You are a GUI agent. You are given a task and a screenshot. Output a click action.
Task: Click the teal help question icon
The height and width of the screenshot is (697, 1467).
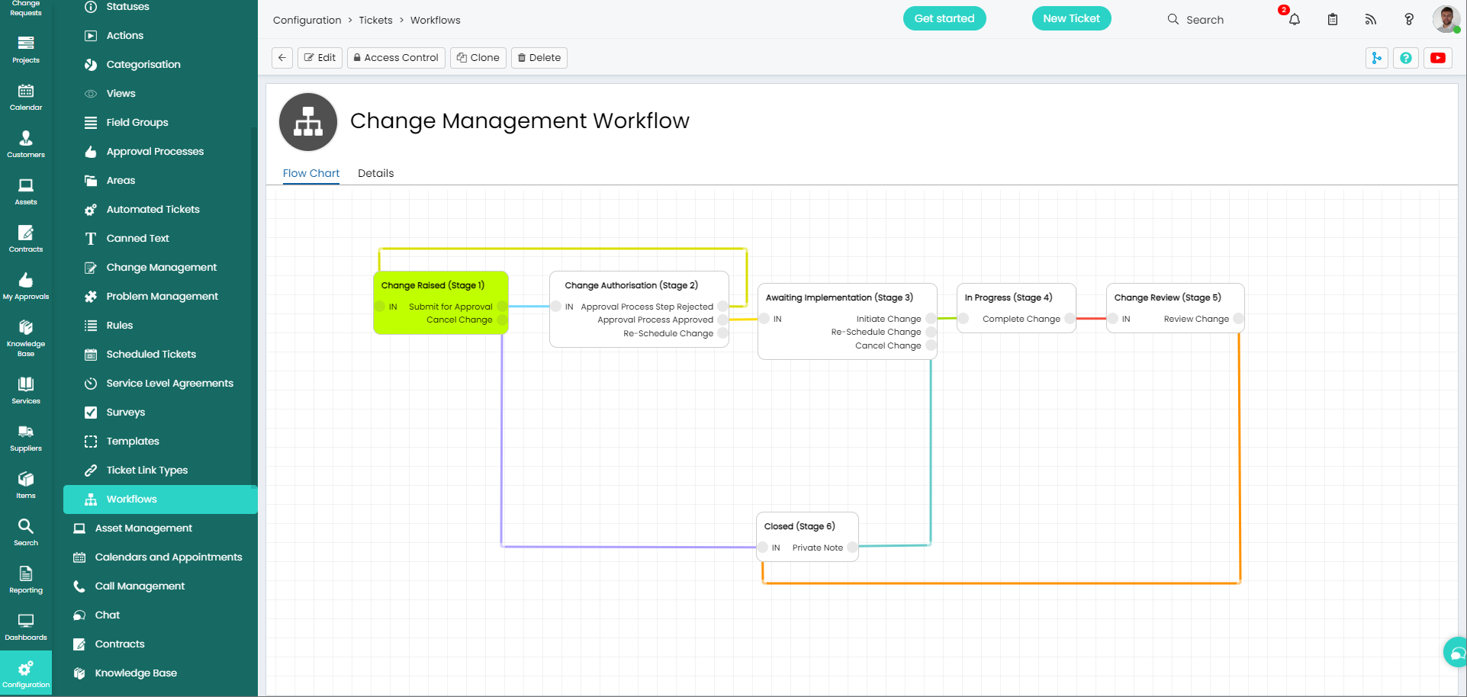point(1406,57)
